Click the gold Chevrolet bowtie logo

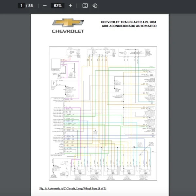click(x=68, y=23)
